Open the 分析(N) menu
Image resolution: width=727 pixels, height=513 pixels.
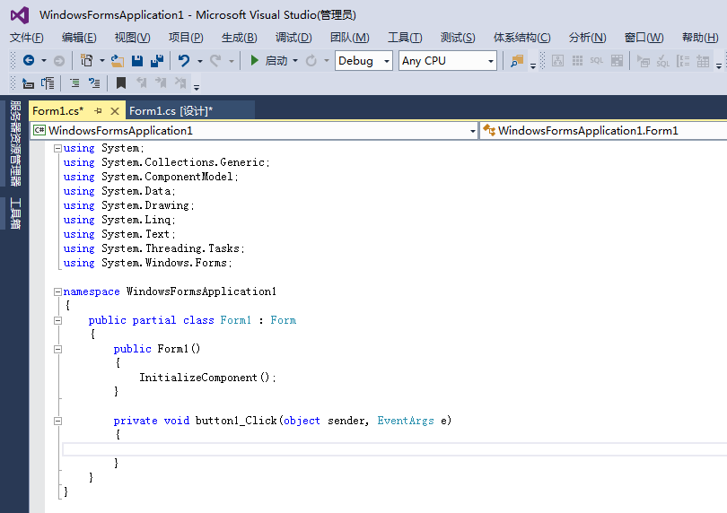[587, 38]
